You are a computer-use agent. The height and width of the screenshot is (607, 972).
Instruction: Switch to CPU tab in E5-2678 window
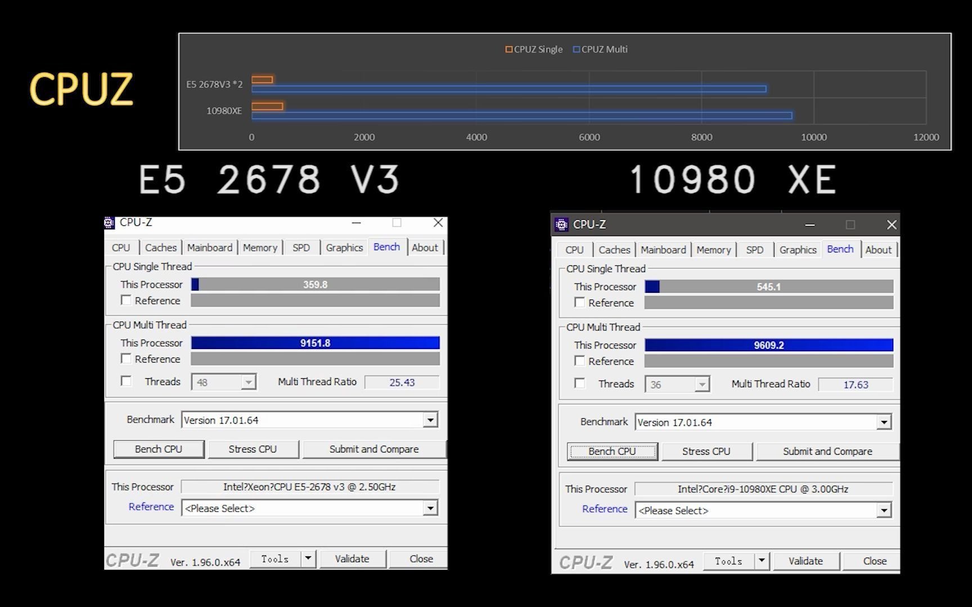coord(121,247)
